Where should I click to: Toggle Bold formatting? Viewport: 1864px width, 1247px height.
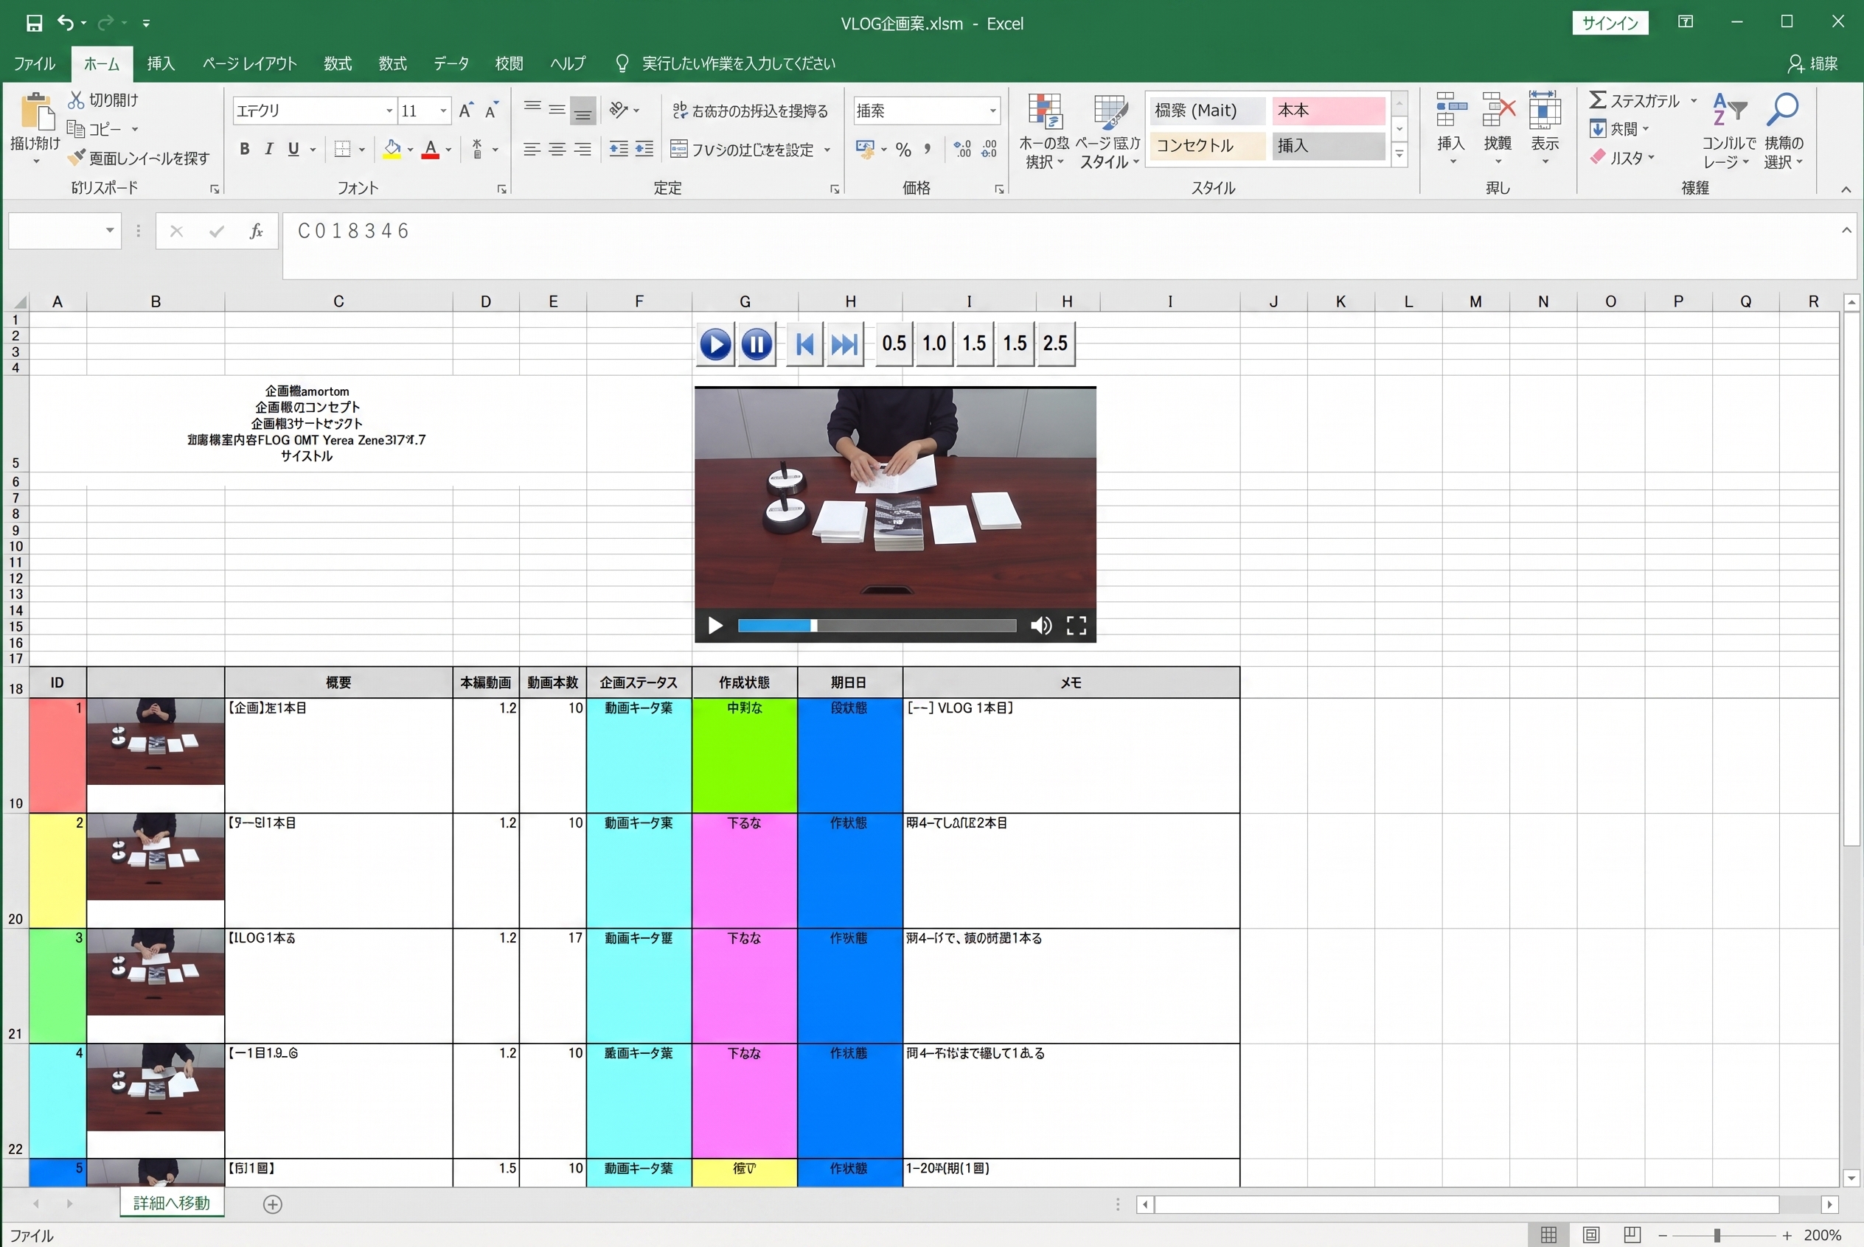click(x=244, y=150)
